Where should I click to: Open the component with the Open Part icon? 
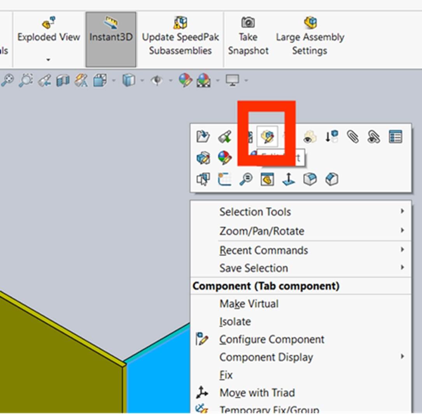tap(203, 136)
